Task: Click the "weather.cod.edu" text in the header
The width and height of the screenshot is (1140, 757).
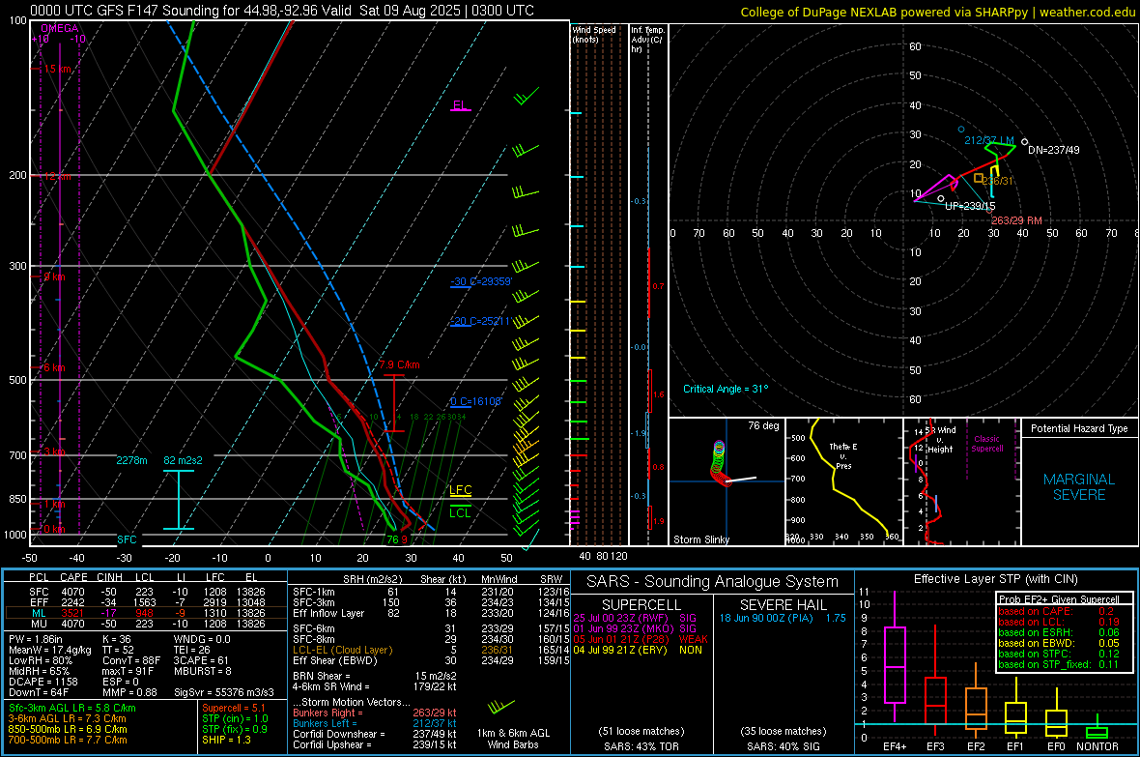Action: tap(1087, 13)
